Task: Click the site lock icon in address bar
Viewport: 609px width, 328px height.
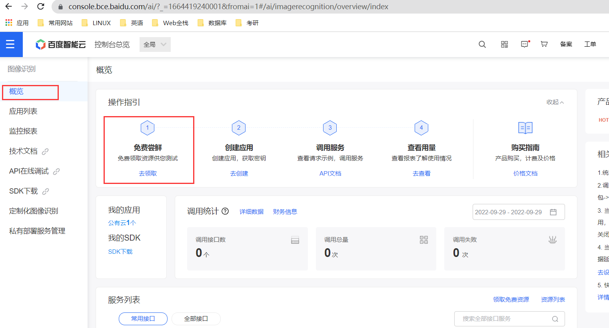Action: pos(61,7)
